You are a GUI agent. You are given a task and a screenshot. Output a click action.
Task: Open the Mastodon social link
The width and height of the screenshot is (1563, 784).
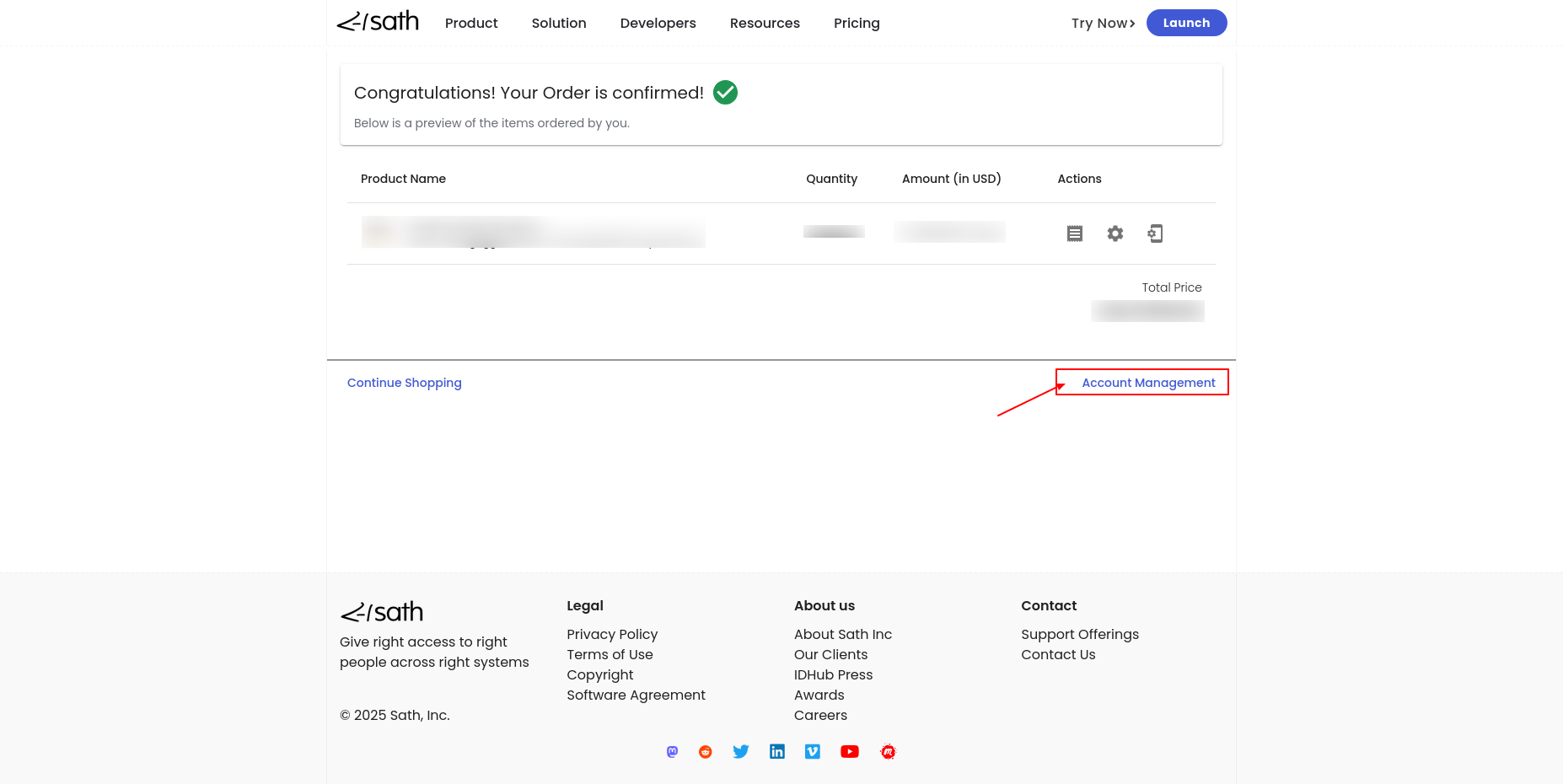pos(672,752)
